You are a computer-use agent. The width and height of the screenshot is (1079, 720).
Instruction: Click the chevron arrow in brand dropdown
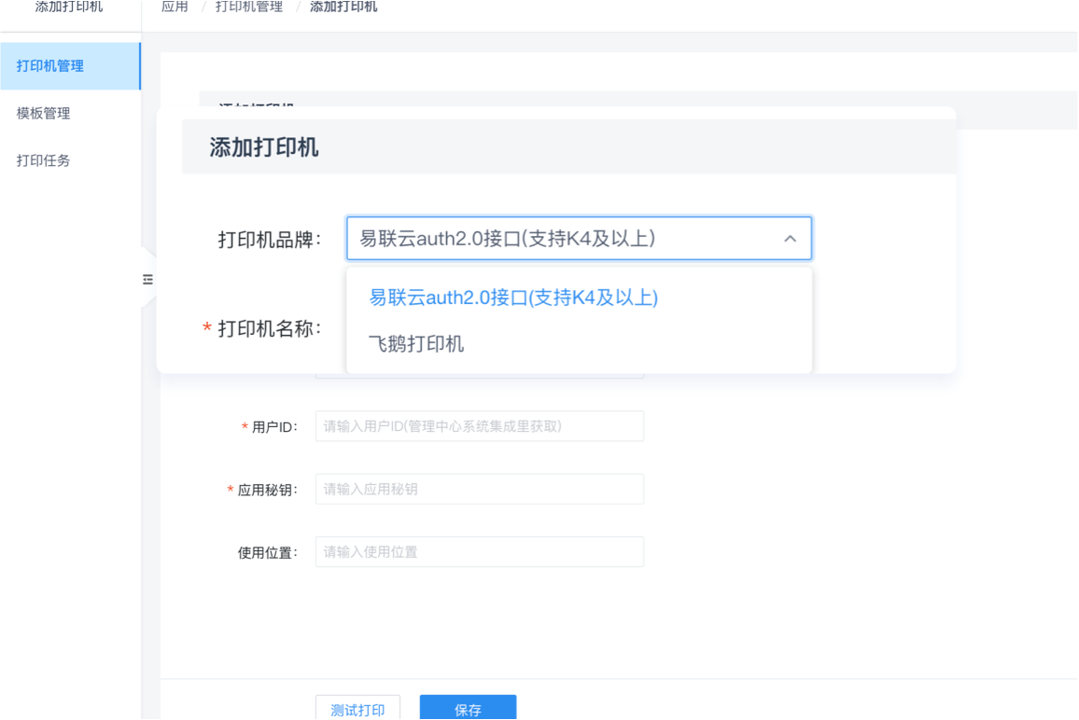[790, 239]
